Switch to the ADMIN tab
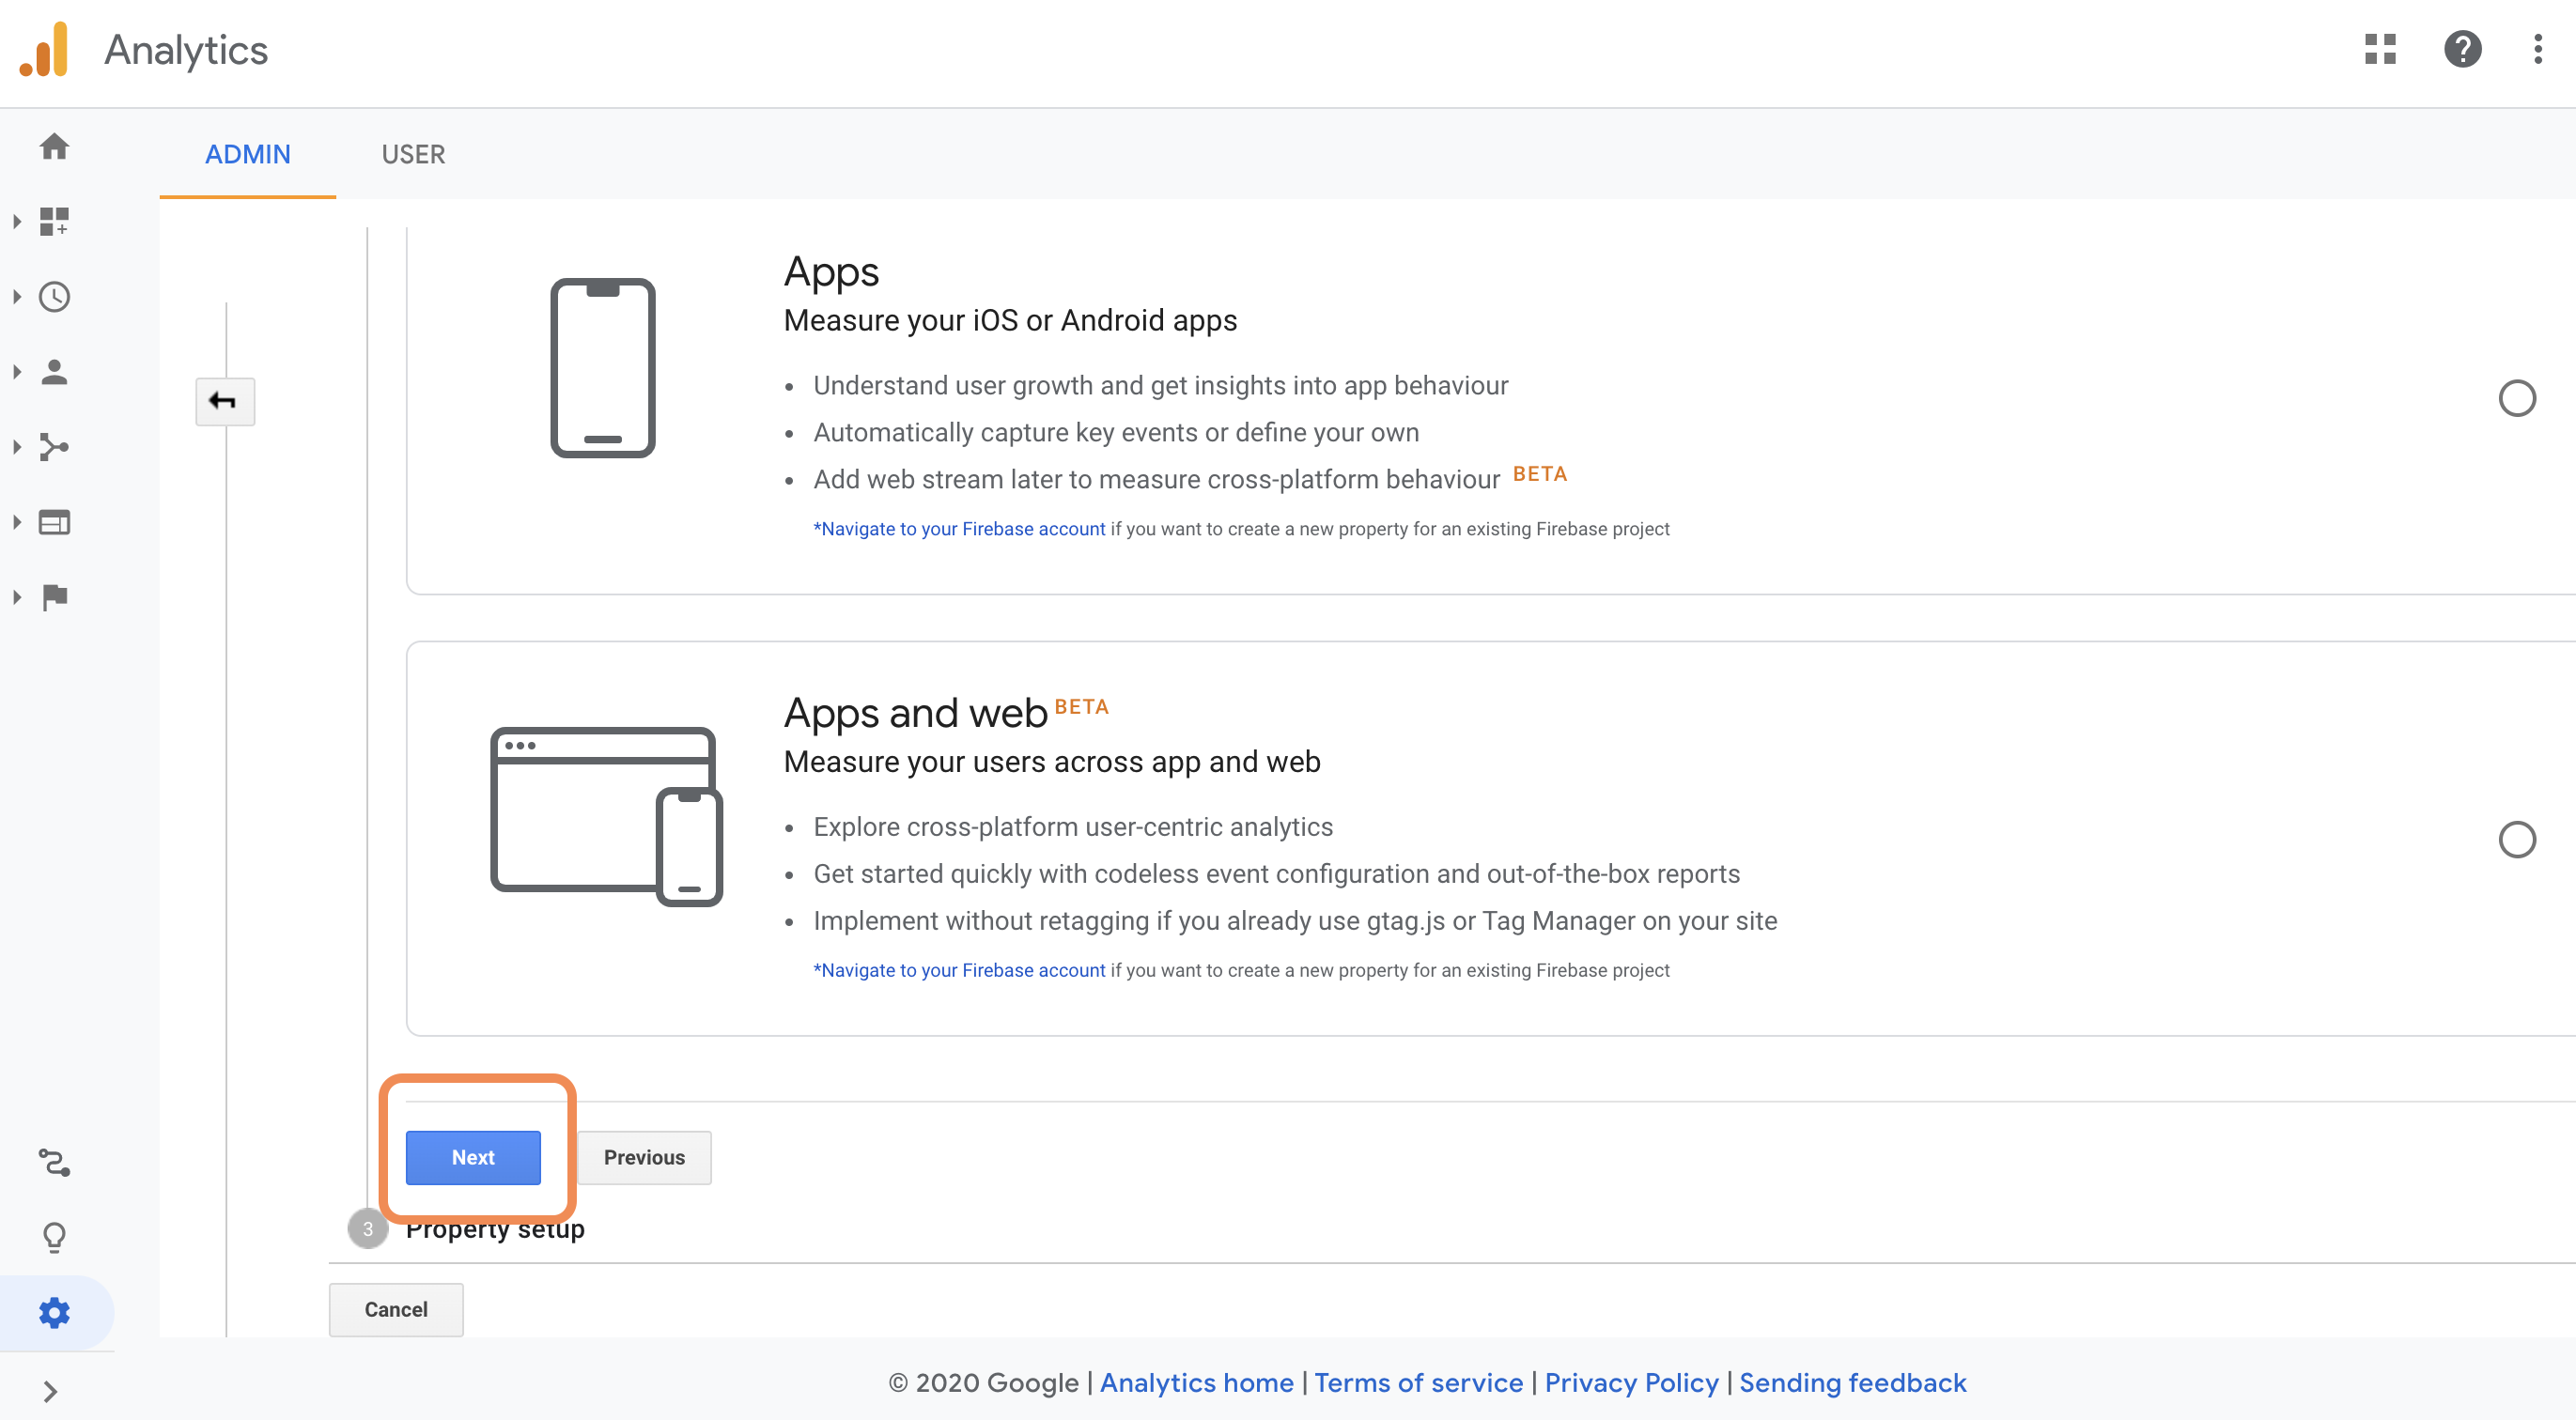 tap(247, 155)
